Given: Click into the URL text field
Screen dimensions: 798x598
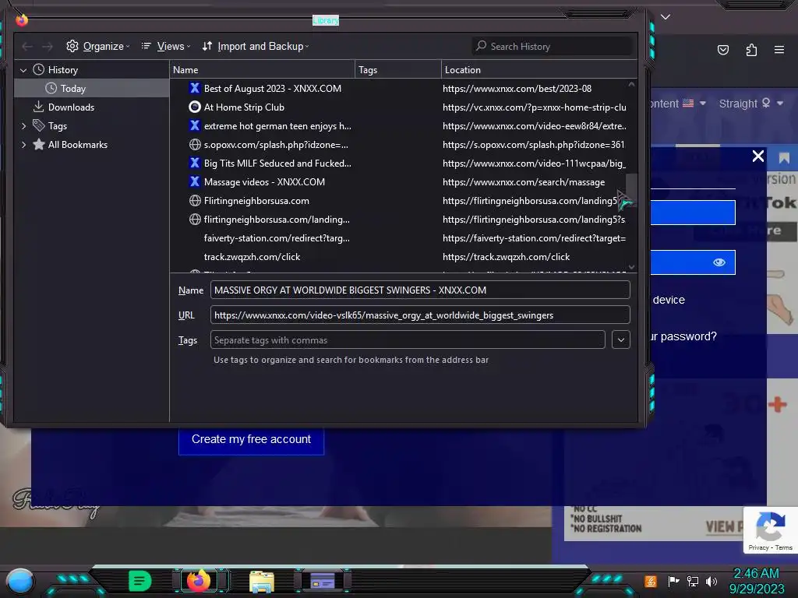Looking at the screenshot, I should click(420, 315).
